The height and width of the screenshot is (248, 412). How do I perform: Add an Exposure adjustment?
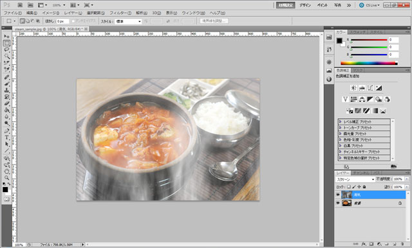coord(379,88)
